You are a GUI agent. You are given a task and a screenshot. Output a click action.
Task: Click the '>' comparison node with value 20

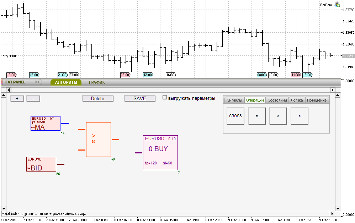[99, 139]
